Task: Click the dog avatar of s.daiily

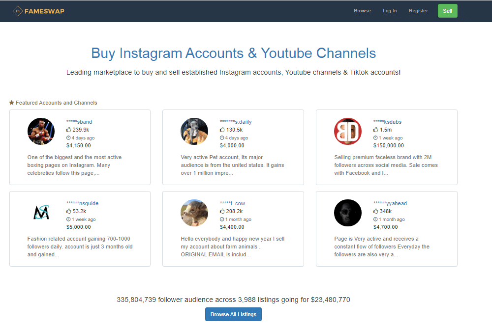Action: tap(194, 131)
